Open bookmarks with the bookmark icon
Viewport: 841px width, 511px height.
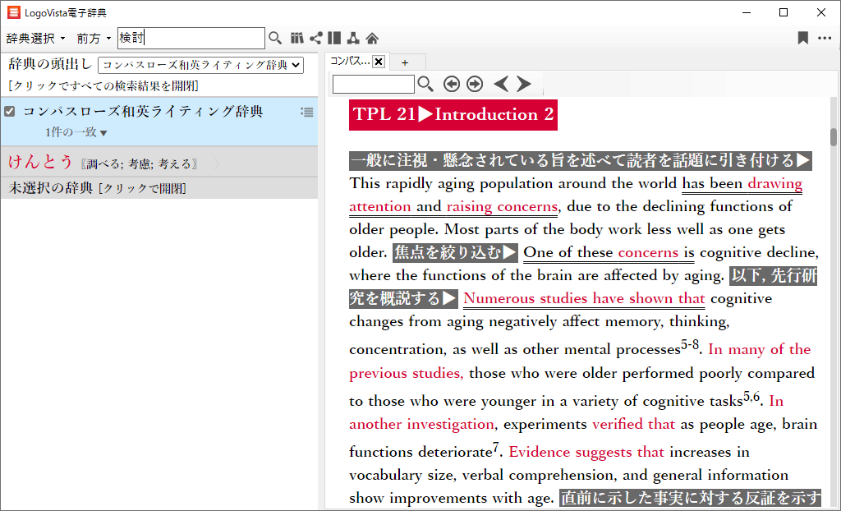802,38
